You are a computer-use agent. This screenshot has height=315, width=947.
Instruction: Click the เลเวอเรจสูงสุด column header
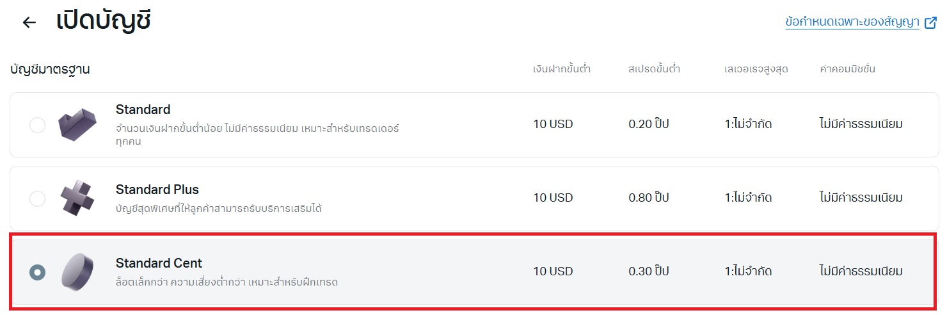(752, 69)
